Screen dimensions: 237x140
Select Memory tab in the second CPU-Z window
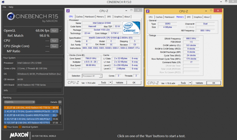click(180, 17)
